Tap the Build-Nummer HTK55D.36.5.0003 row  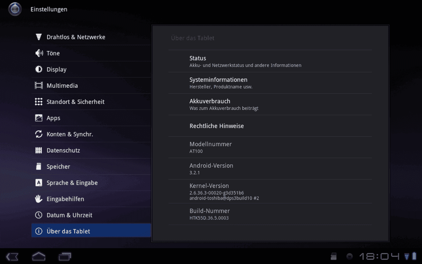click(270, 215)
